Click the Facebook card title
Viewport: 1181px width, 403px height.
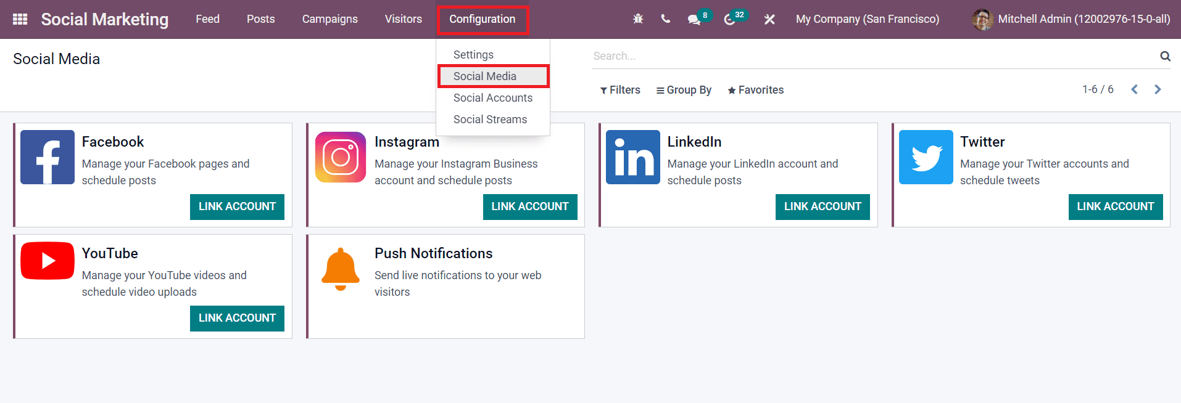pos(113,142)
